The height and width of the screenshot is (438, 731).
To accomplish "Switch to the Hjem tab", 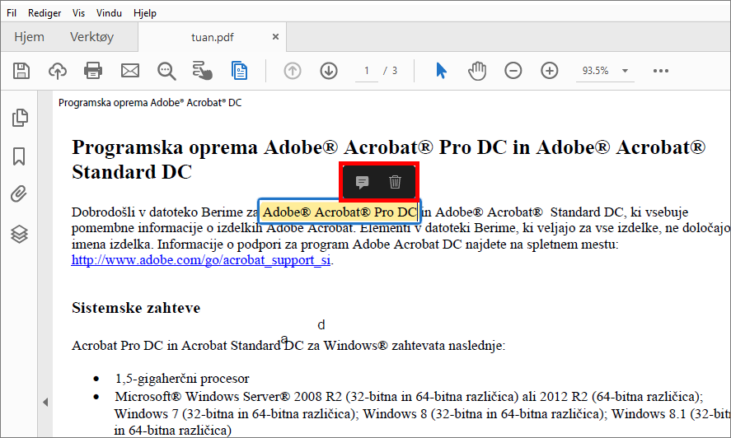I will [x=30, y=37].
